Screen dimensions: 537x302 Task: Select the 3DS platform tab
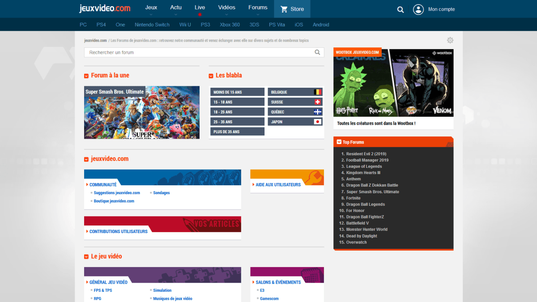tap(254, 25)
